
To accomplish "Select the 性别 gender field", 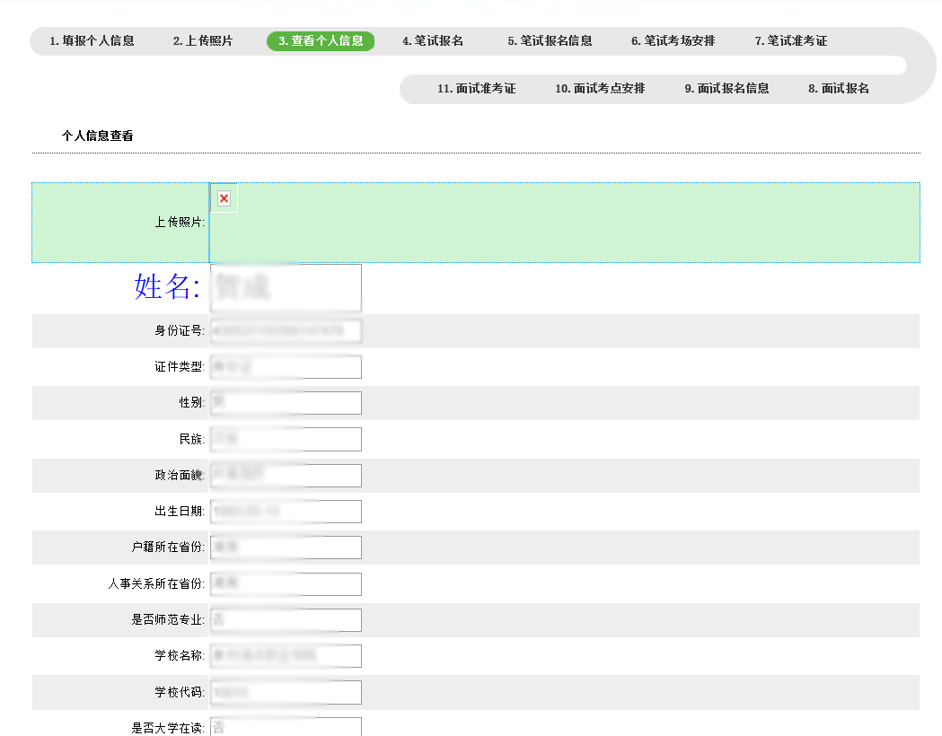I will coord(286,403).
